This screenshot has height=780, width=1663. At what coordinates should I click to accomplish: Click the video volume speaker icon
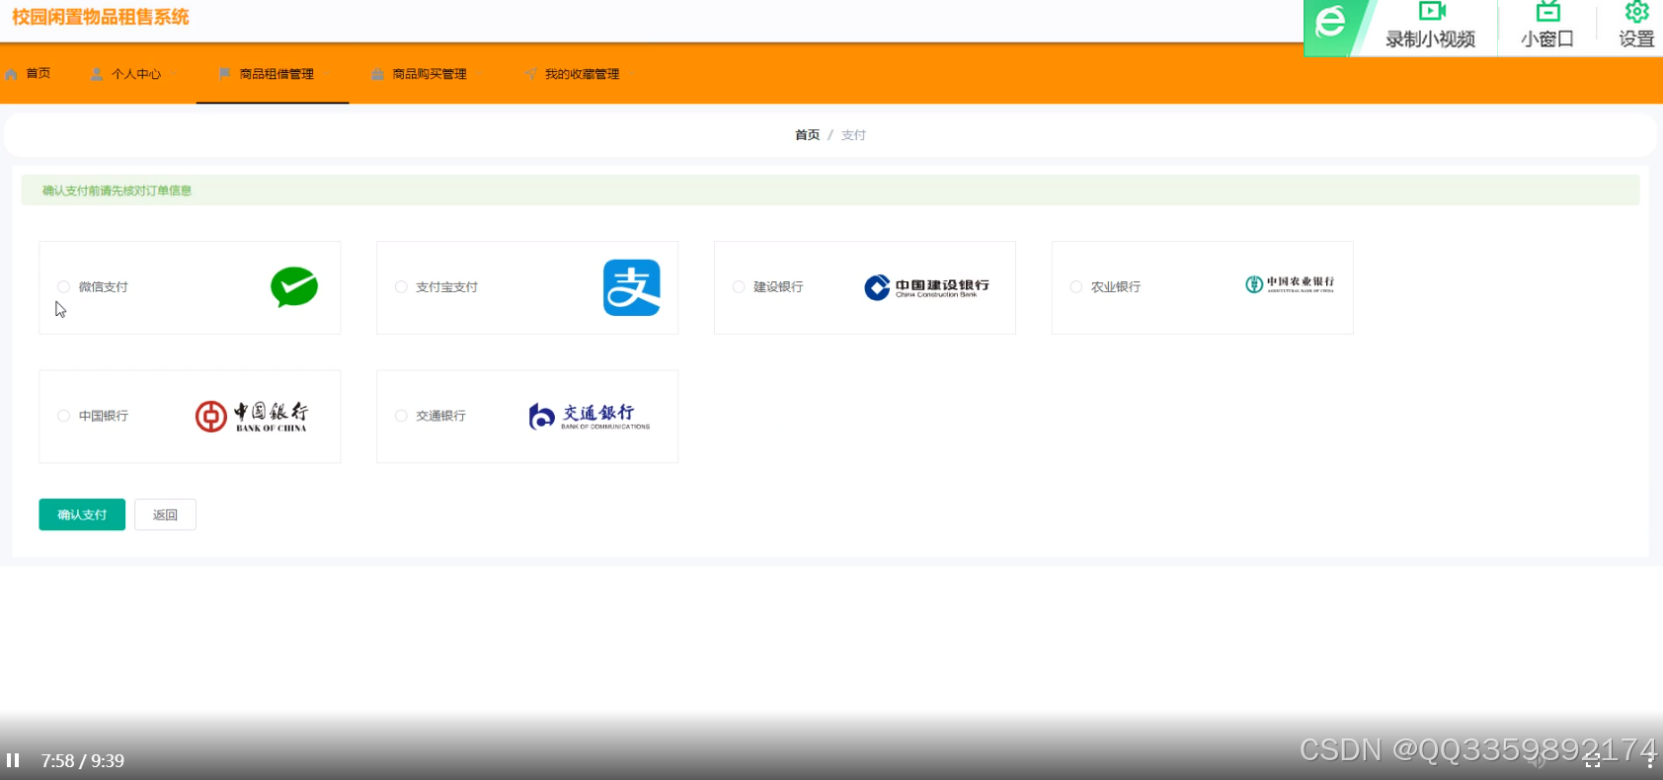point(1536,760)
